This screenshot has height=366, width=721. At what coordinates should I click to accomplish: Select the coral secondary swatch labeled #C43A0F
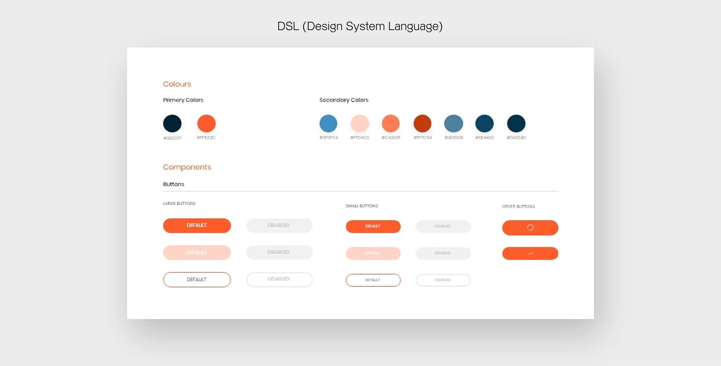pos(391,124)
